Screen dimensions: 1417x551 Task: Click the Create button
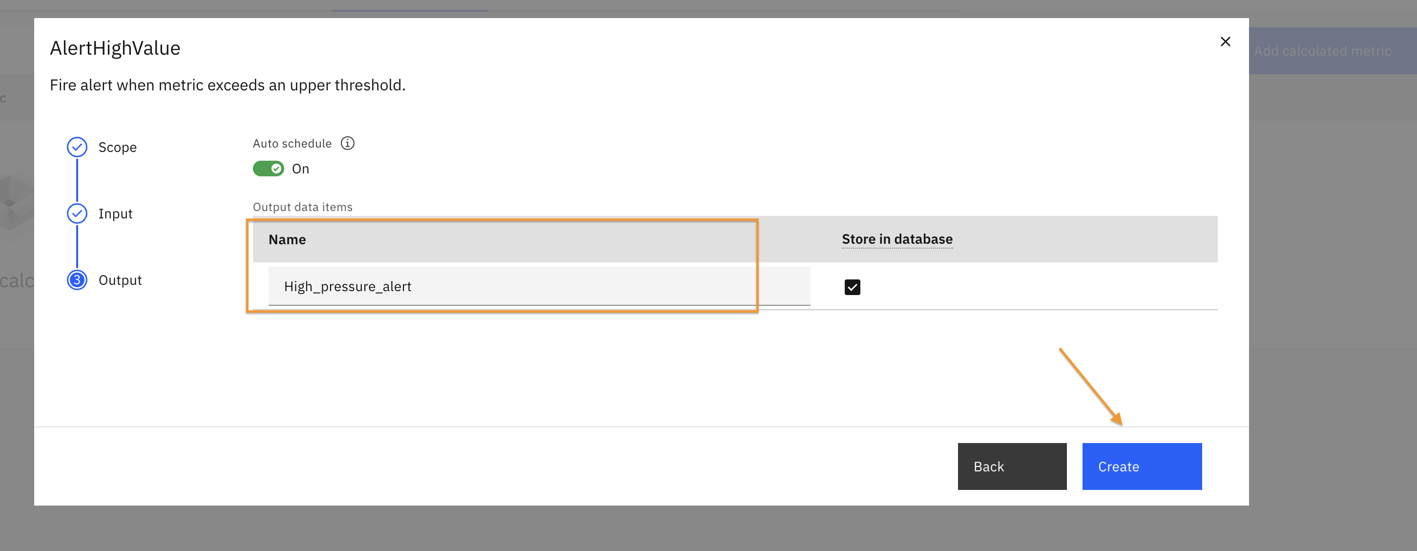pos(1142,466)
